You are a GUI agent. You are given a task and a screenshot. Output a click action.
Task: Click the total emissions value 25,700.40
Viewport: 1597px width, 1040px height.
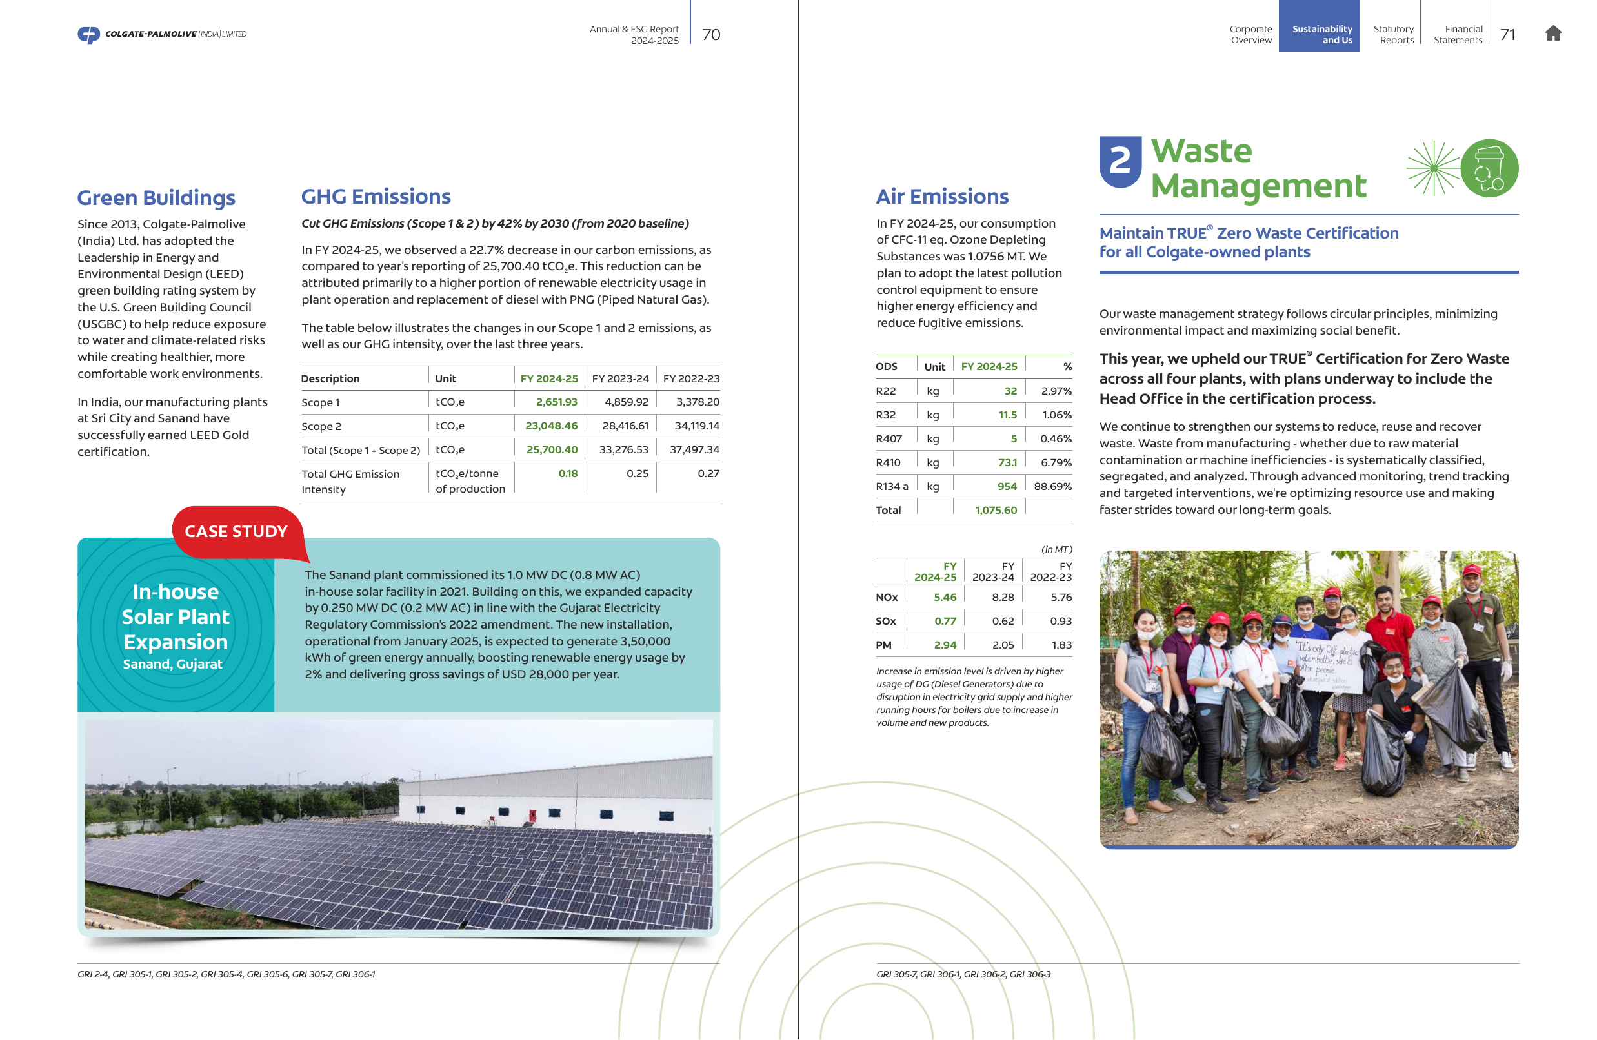click(552, 449)
